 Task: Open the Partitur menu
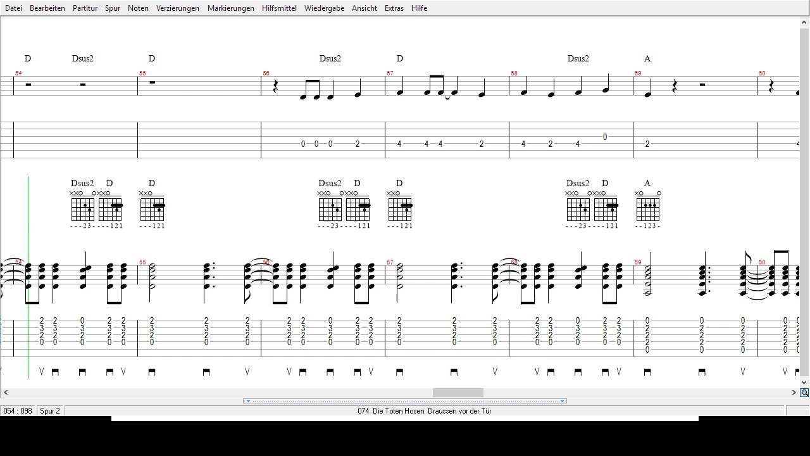coord(85,8)
